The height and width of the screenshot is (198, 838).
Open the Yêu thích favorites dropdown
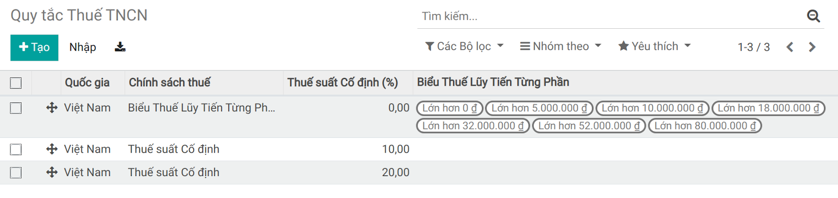(x=654, y=46)
